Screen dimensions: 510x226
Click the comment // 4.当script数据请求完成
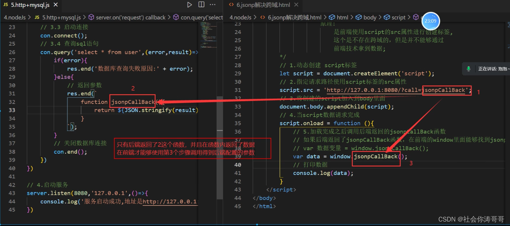(x=320, y=115)
